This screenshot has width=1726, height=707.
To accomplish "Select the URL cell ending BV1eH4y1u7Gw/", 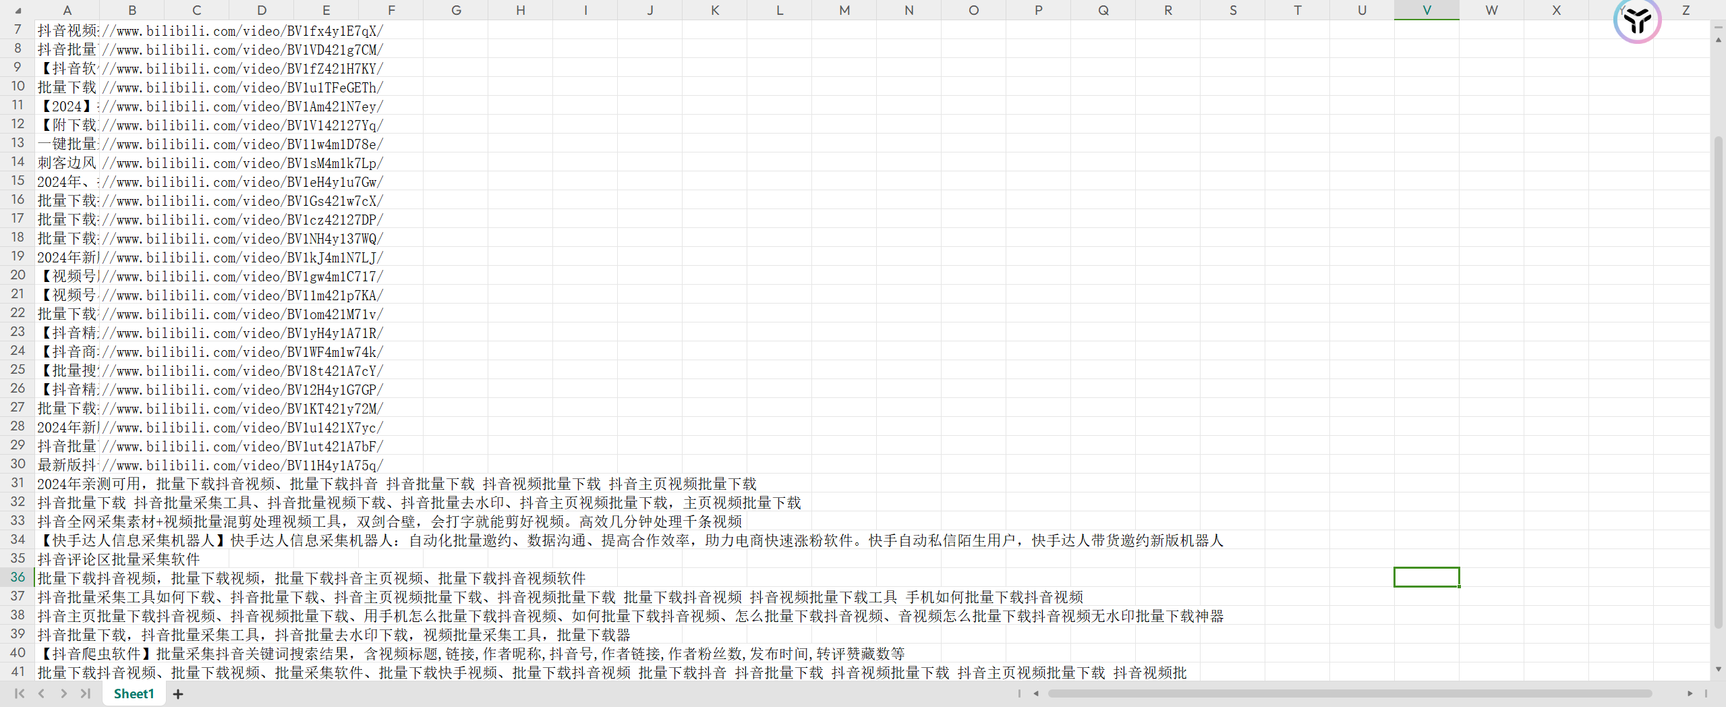I will point(242,181).
